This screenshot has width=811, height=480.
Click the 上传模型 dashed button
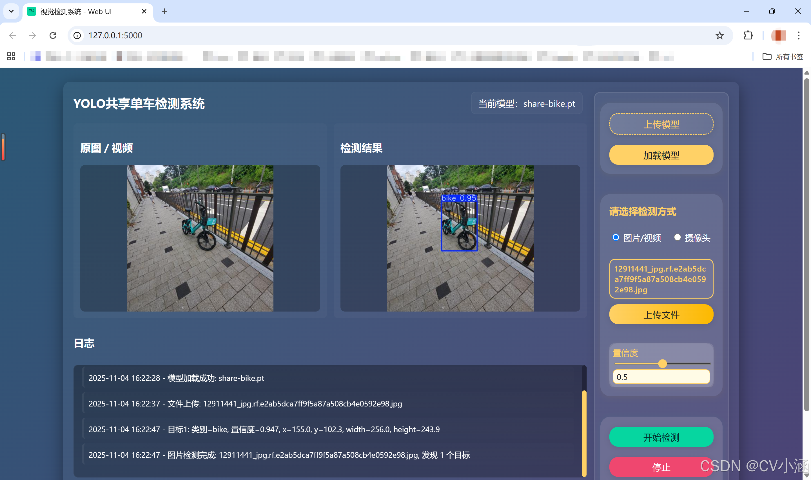coord(661,124)
